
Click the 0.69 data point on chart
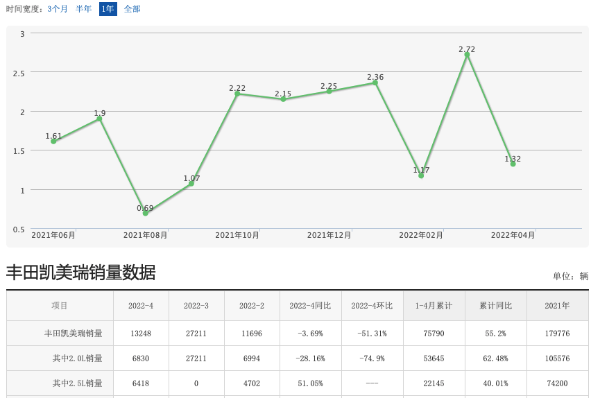coord(146,214)
